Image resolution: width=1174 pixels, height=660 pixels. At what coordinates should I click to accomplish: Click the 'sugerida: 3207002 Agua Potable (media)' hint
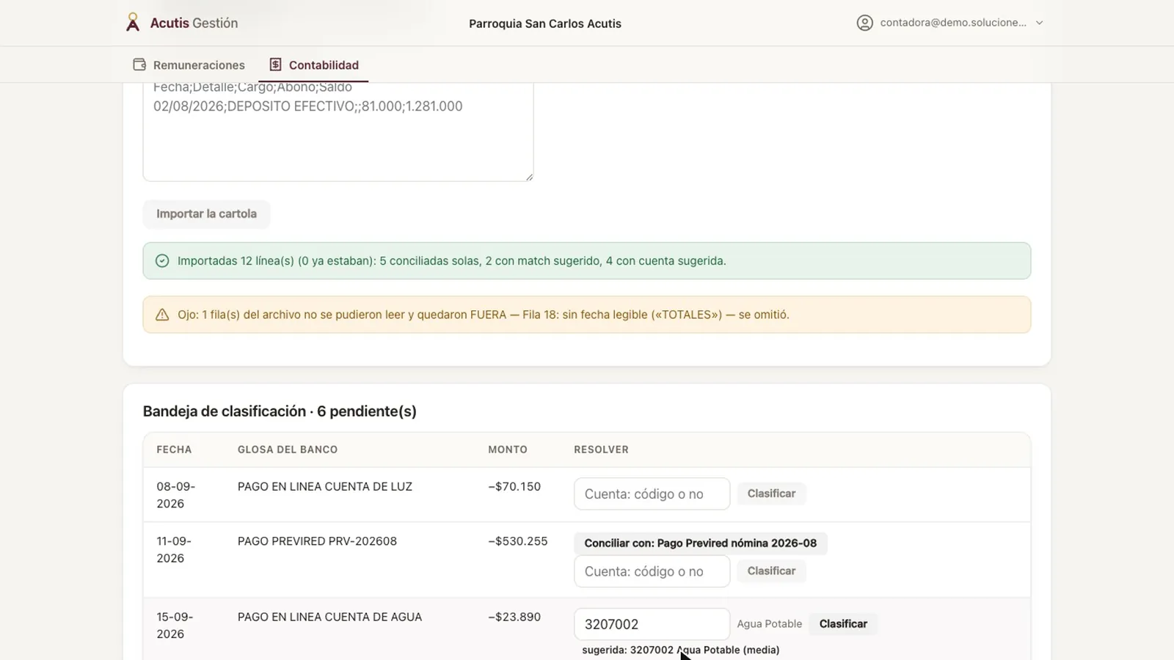click(x=681, y=650)
